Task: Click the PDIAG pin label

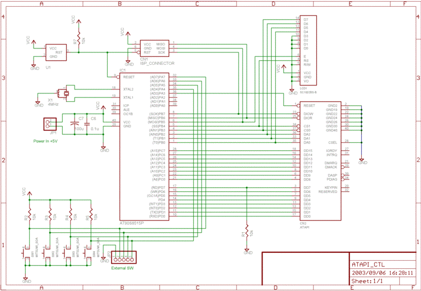Action: click(332, 179)
